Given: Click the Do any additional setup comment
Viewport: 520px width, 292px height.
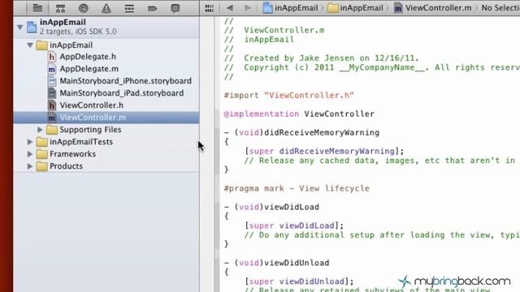Looking at the screenshot, I should pos(382,235).
